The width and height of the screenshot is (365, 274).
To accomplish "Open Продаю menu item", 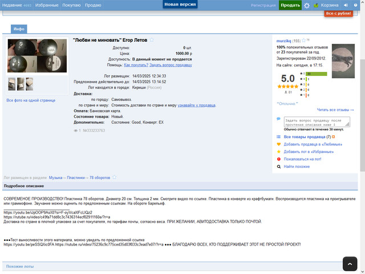I will click(93, 5).
